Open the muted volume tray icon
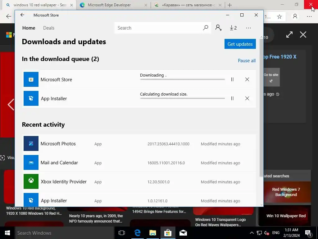The width and height of the screenshot is (318, 239). point(267,233)
